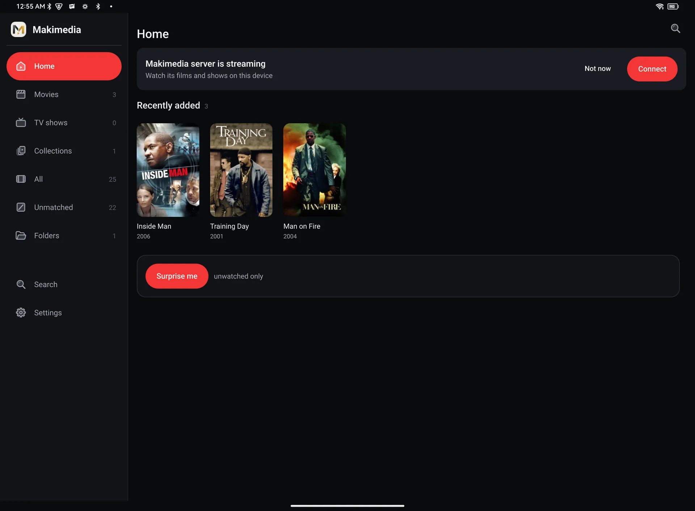Screen dimensions: 695x511
Task: Click 'Makimedia server is streaming' banner title
Action: 205,64
